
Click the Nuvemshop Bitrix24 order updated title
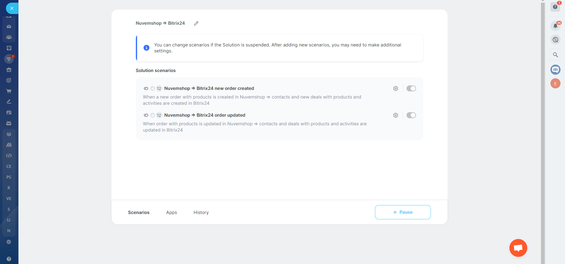[x=205, y=115]
